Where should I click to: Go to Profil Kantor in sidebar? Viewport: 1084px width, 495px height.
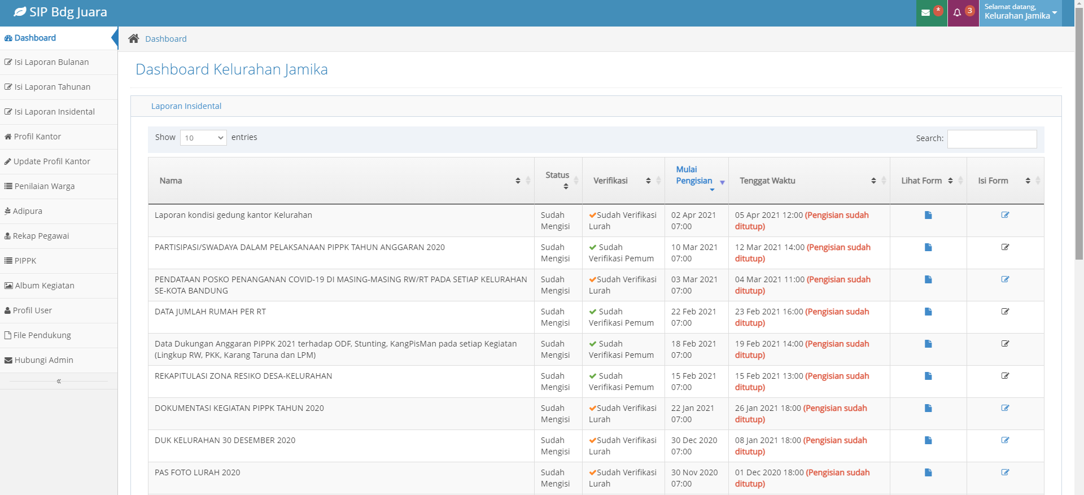[x=59, y=137]
